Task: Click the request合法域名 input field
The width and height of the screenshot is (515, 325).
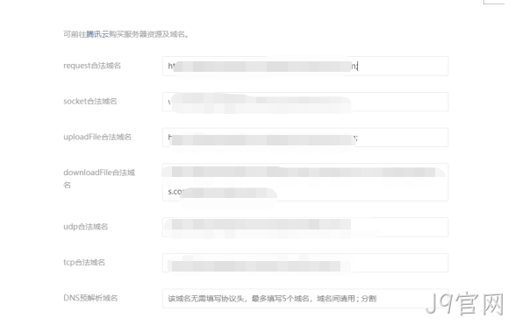Action: point(305,66)
